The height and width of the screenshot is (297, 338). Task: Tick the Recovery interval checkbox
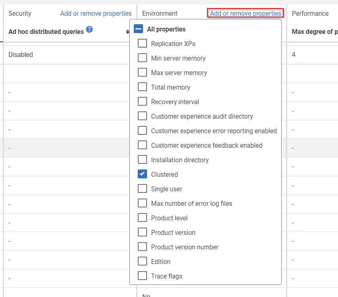tap(142, 101)
